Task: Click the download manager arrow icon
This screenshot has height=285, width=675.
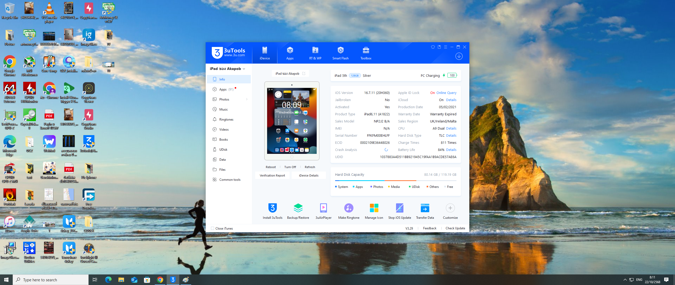Action: coord(459,56)
